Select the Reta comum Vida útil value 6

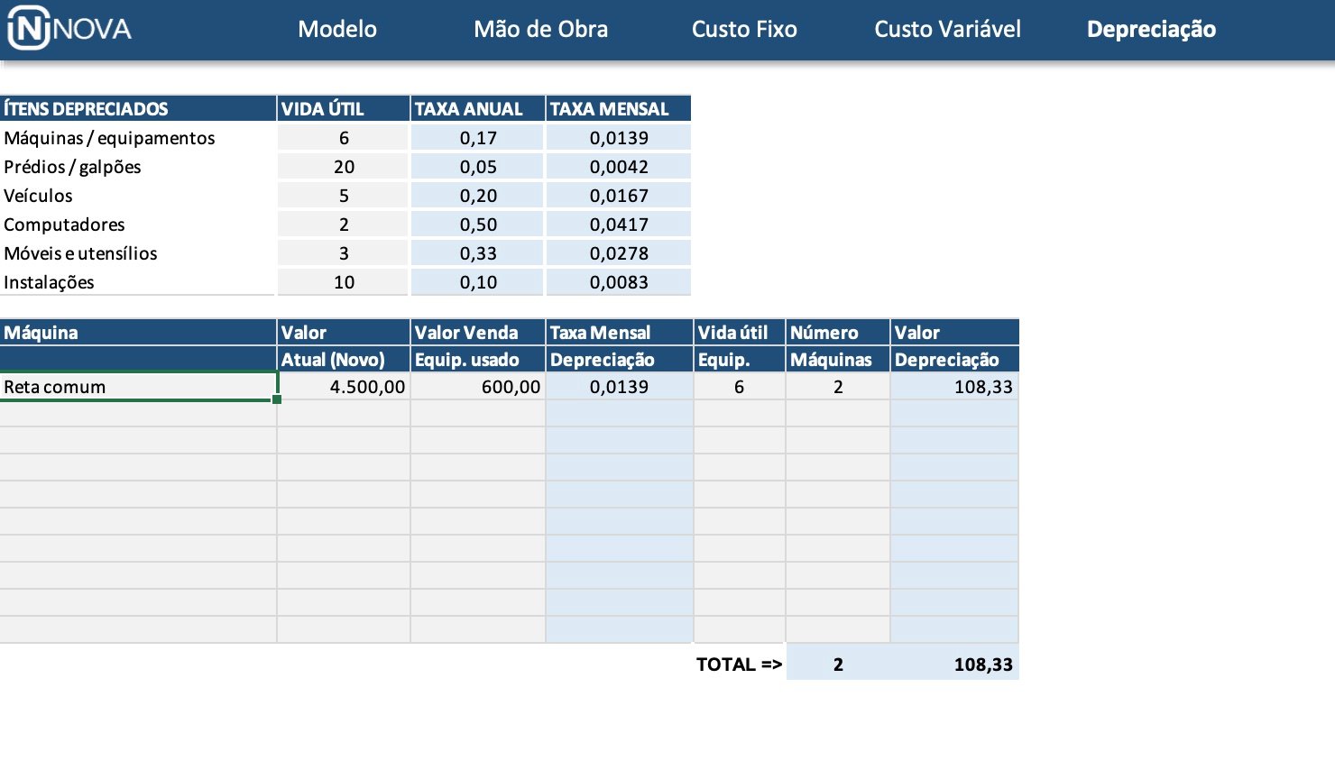[740, 386]
